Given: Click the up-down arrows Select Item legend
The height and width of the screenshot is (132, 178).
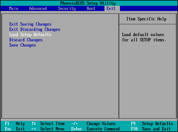Looking at the screenshot, I should pyautogui.click(x=48, y=124).
